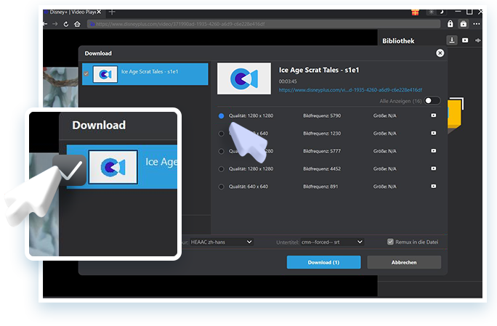Select quality radio for Bildfrequenz 5790
Image resolution: width=497 pixels, height=326 pixels.
(x=221, y=116)
